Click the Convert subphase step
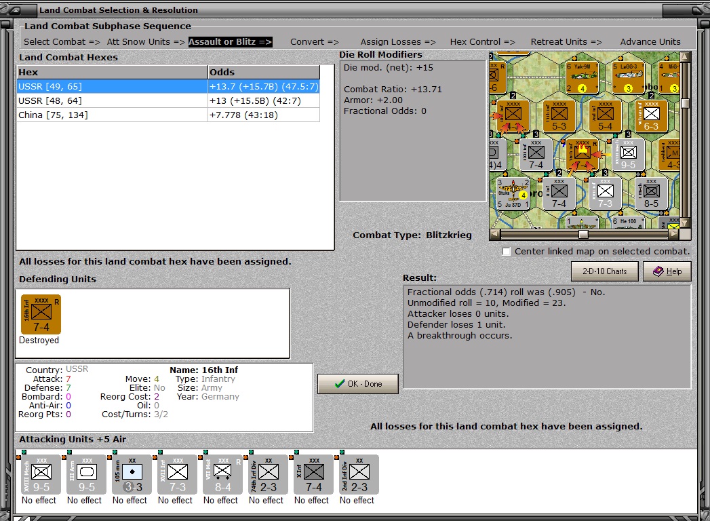The height and width of the screenshot is (521, 710). point(314,41)
